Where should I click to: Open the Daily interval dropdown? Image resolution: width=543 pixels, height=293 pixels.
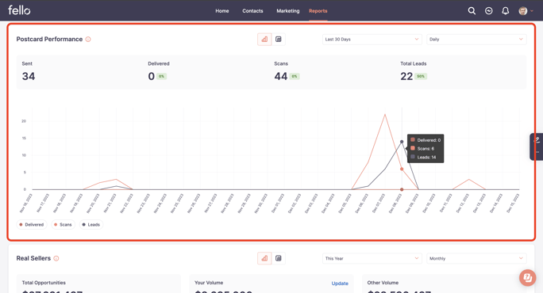point(476,40)
